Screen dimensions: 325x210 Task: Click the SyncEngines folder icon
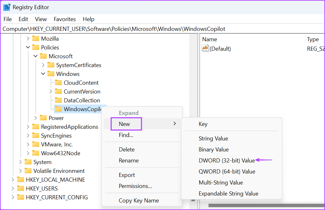tap(36, 136)
